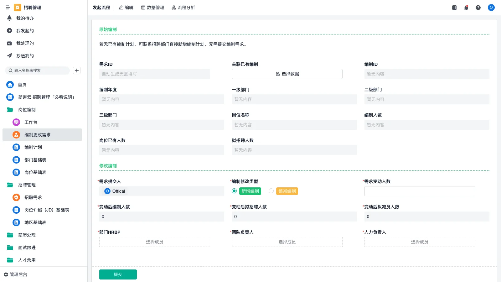Switch to the 数据管理 tab

(x=152, y=8)
